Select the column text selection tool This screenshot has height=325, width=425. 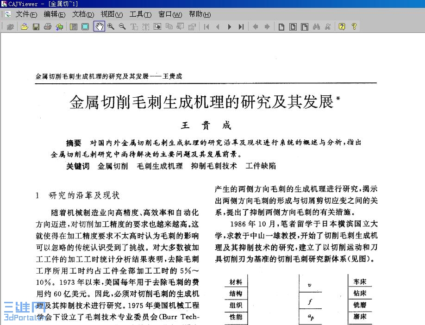click(145, 26)
